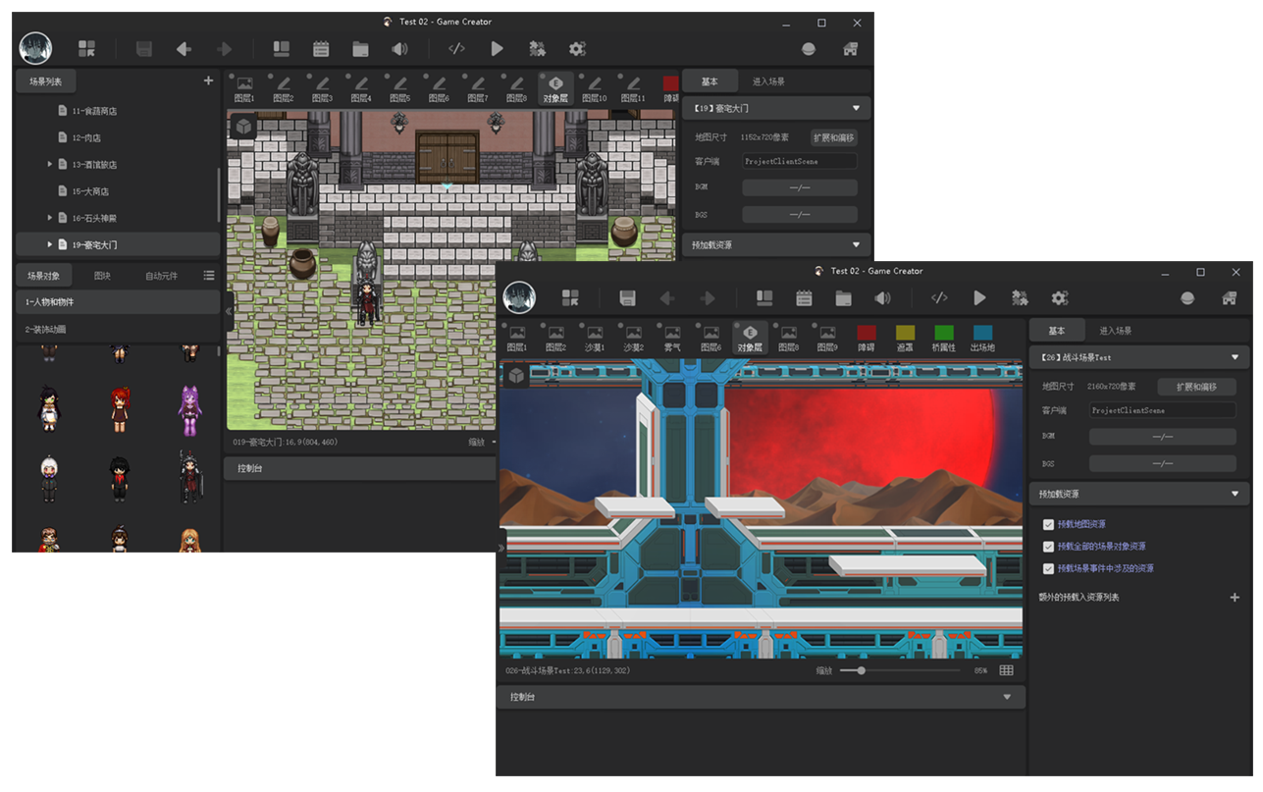The height and width of the screenshot is (792, 1263).
Task: Open the 【19】豪宅大门 dropdown arrow
Action: 856,108
